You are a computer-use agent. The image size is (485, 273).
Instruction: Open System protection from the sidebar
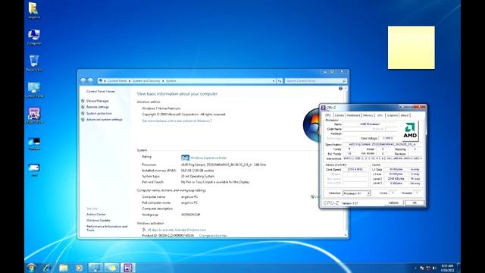pos(99,113)
